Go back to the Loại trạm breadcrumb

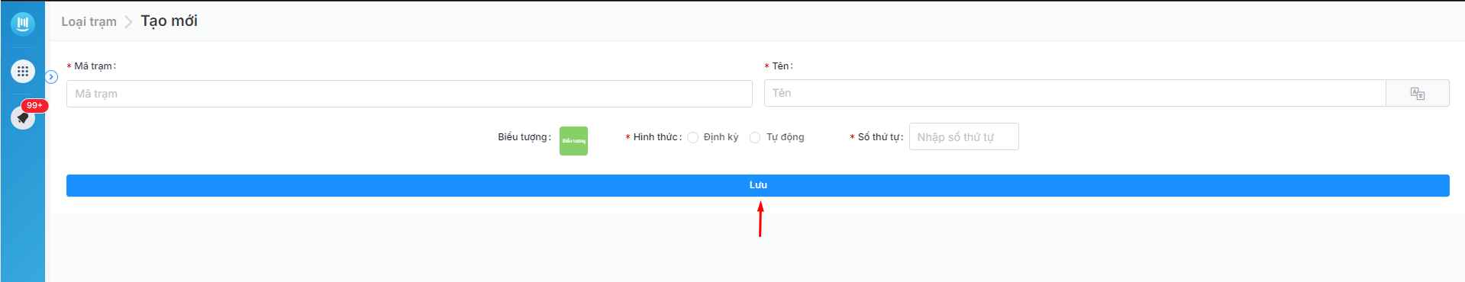pyautogui.click(x=89, y=21)
